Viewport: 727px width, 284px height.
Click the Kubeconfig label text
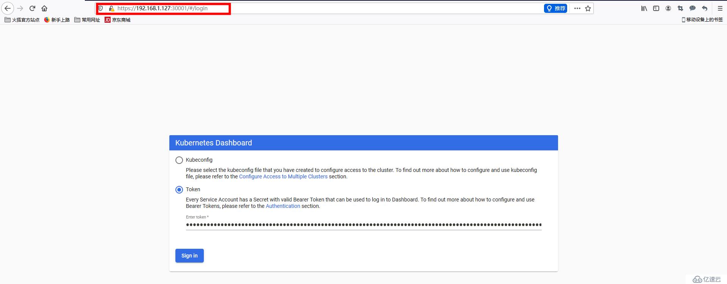click(x=199, y=160)
